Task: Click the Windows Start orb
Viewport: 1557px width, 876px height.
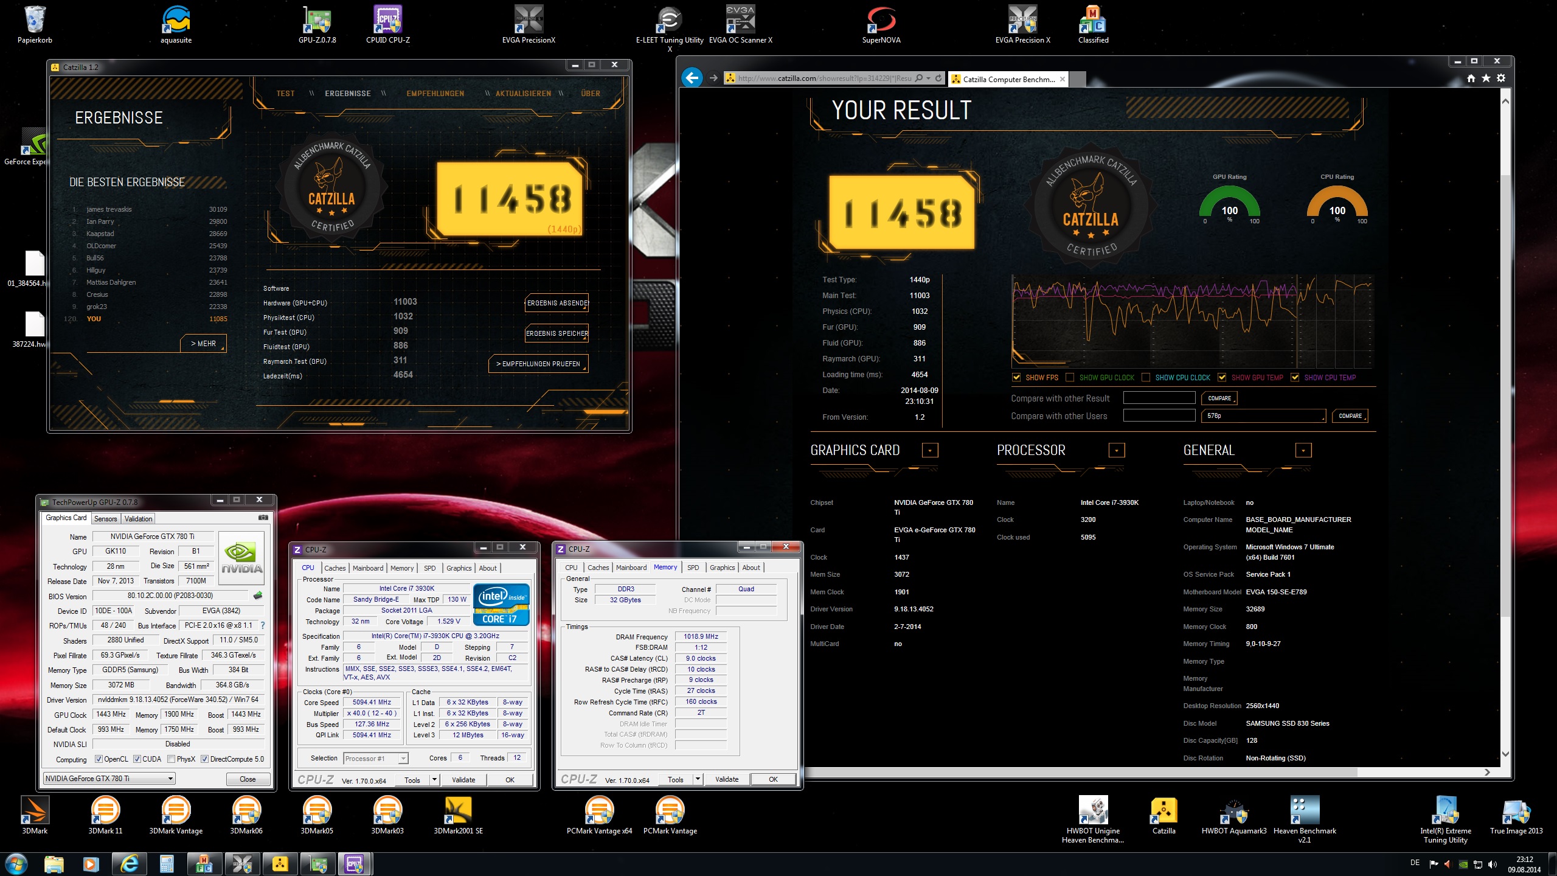Action: click(16, 864)
